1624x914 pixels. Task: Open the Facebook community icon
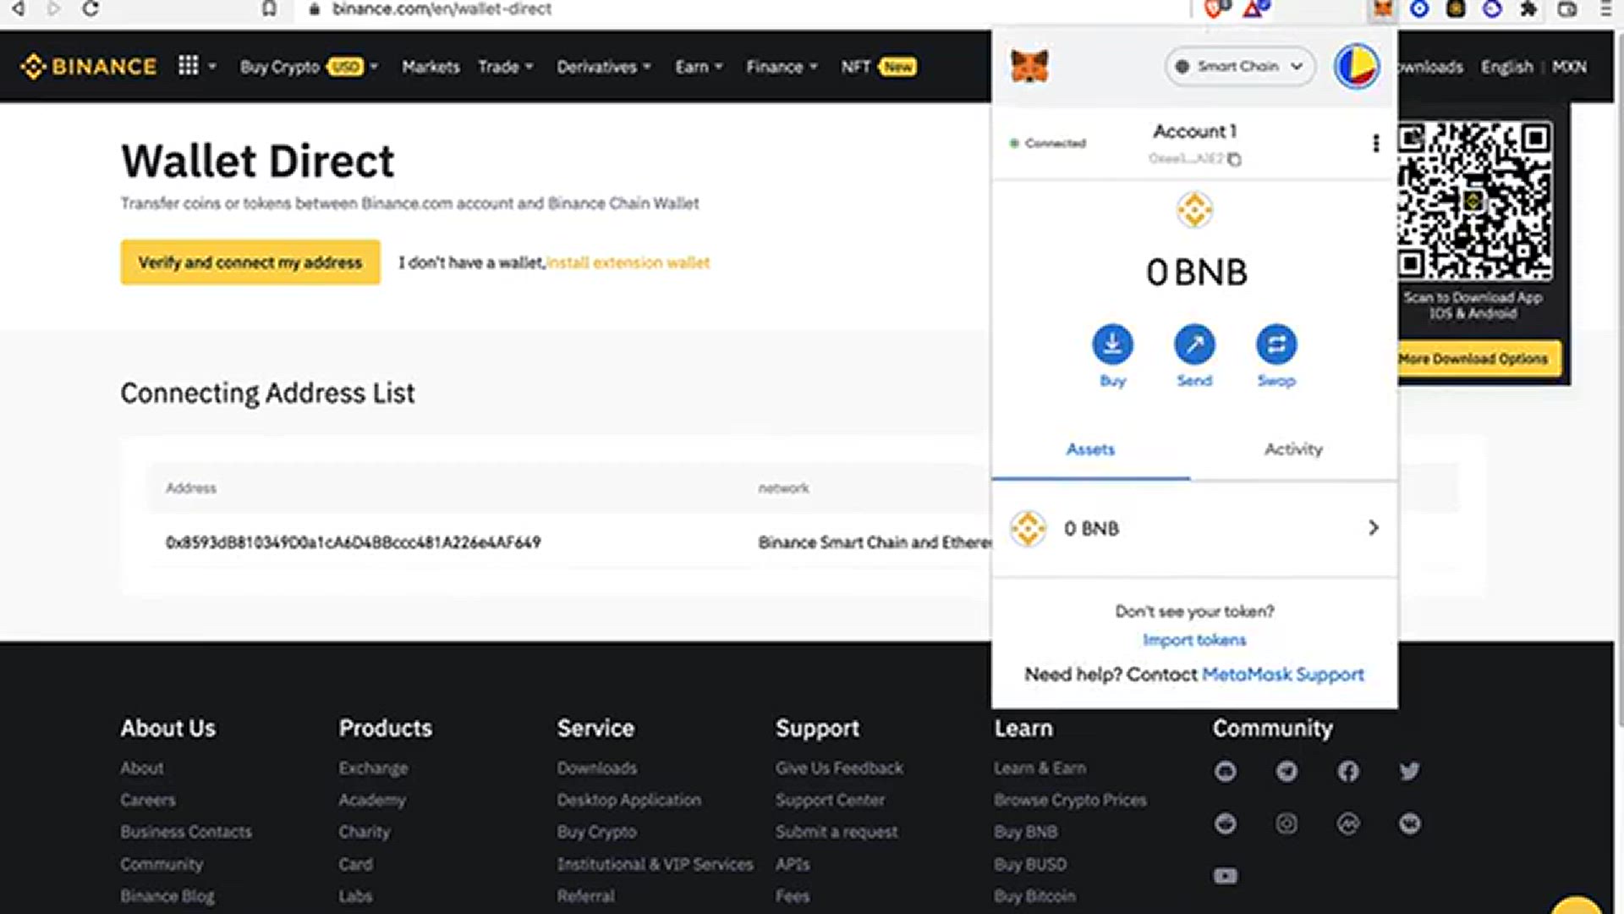[1348, 771]
